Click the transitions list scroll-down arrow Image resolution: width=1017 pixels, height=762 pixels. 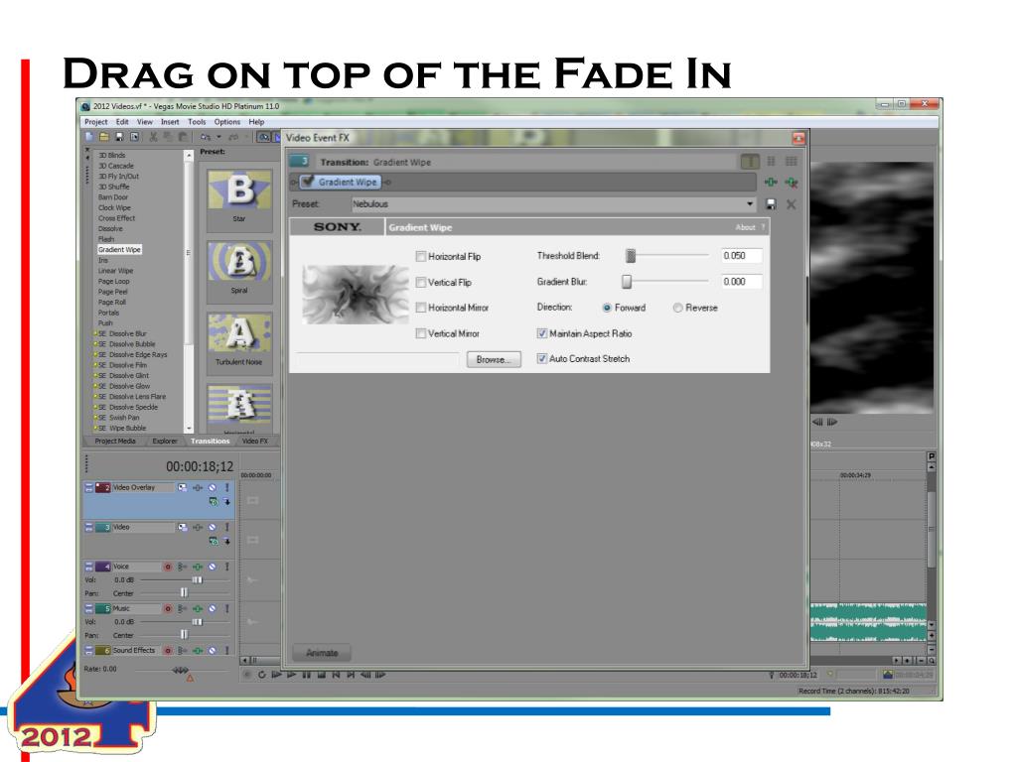(189, 429)
